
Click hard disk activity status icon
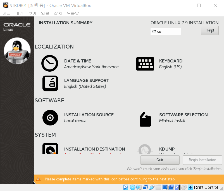click(126, 187)
